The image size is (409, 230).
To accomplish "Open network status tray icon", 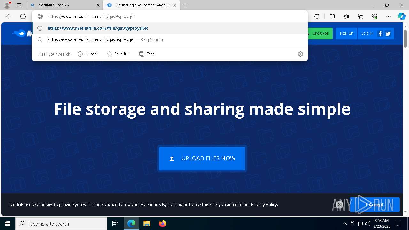I will tap(360, 224).
